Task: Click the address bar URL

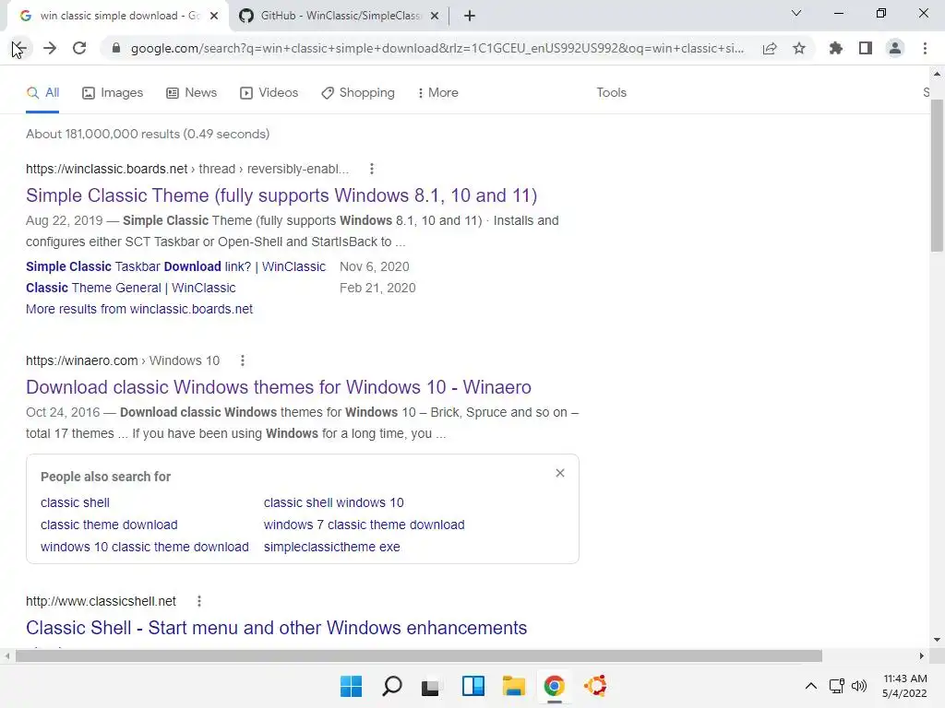Action: 437,48
